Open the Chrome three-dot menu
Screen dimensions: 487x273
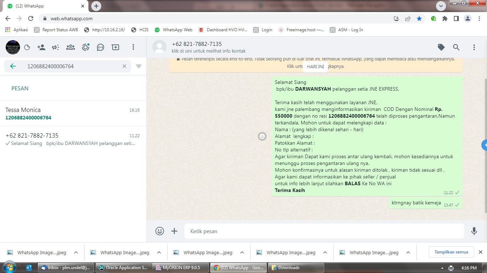pyautogui.click(x=479, y=18)
